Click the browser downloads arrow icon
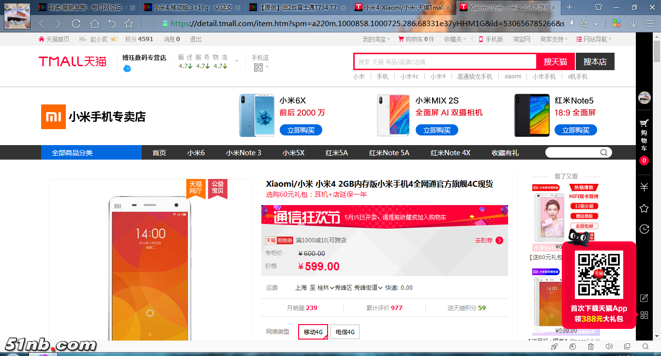 point(633,24)
